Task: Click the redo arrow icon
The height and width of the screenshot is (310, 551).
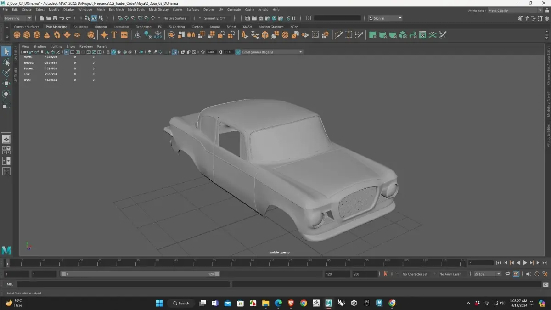Action: tap(68, 18)
